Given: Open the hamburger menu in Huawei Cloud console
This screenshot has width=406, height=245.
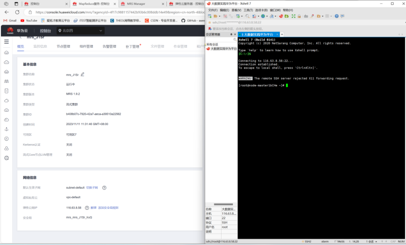Looking at the screenshot, I should coord(6,41).
